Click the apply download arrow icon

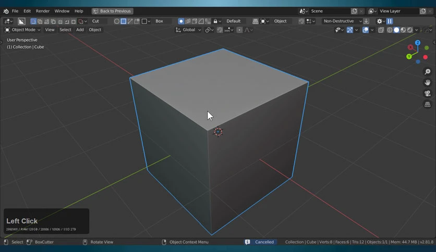(366, 21)
